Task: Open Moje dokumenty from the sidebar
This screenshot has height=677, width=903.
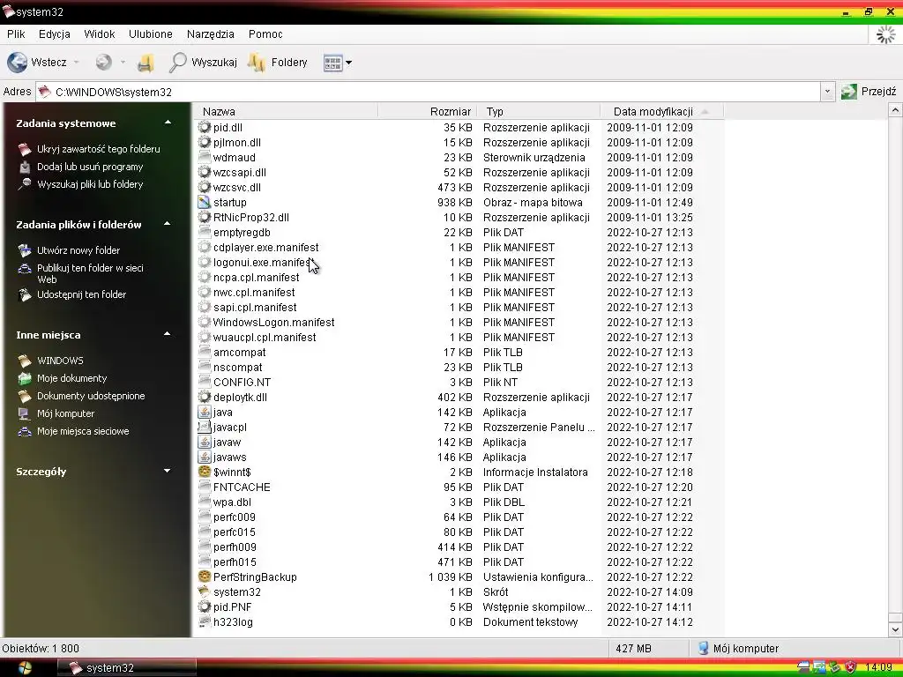Action: coord(72,379)
